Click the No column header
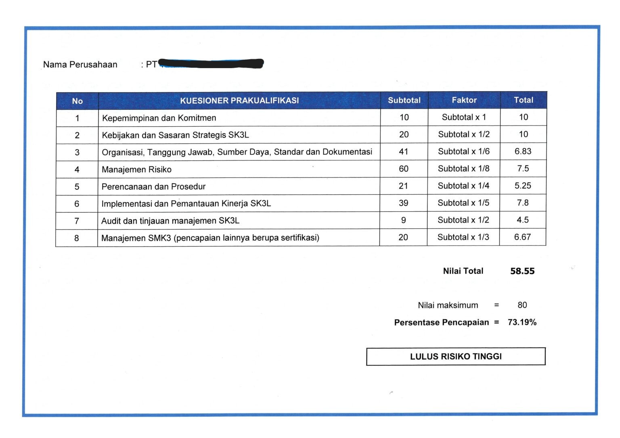The image size is (620, 438). 77,101
